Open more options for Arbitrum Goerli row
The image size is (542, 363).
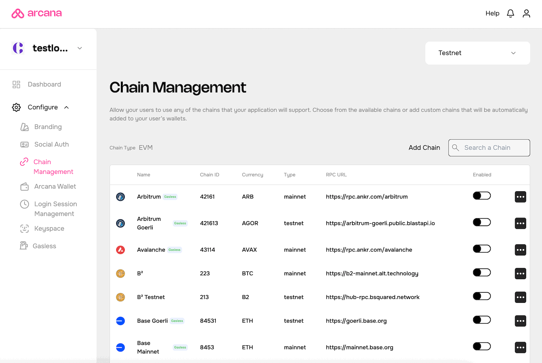521,223
